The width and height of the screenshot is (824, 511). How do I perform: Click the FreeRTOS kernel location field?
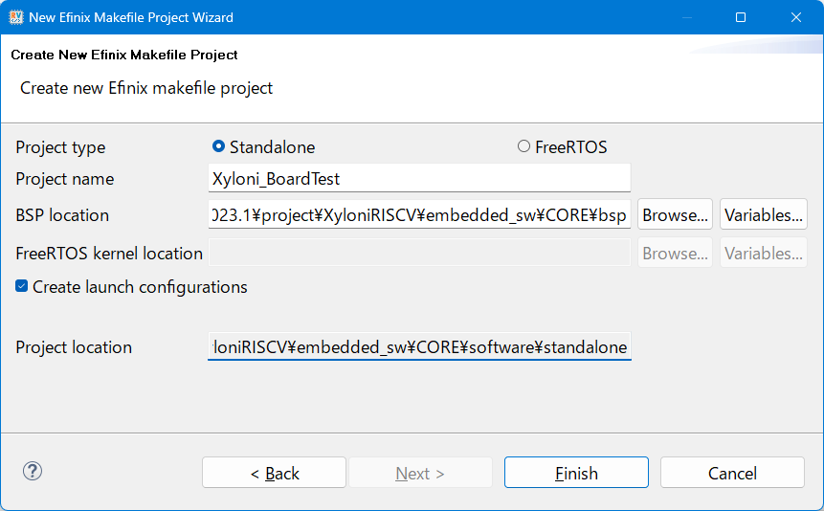point(419,253)
